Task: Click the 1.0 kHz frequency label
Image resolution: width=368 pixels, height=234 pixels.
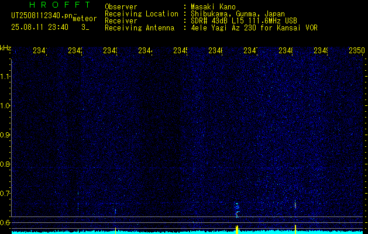Action: [5, 106]
